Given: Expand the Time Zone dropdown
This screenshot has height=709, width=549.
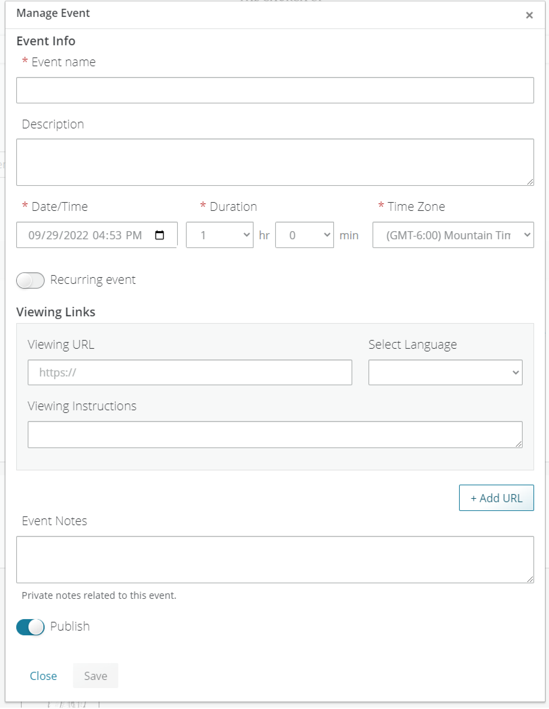Looking at the screenshot, I should (453, 235).
